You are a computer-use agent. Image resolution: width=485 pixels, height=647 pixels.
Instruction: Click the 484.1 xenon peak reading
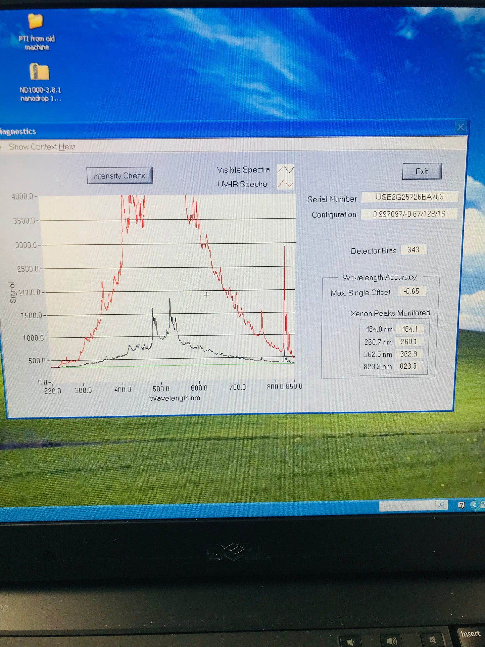point(409,329)
